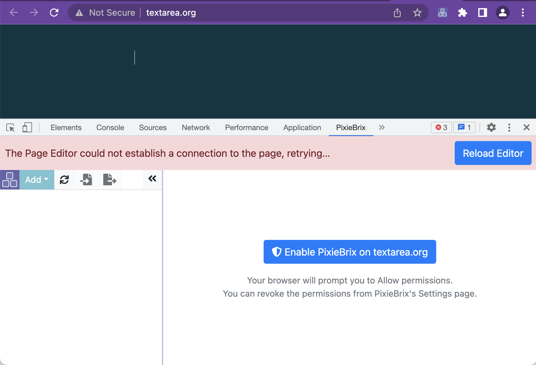The height and width of the screenshot is (365, 536).
Task: Bookmark the page with the star icon
Action: coord(417,13)
